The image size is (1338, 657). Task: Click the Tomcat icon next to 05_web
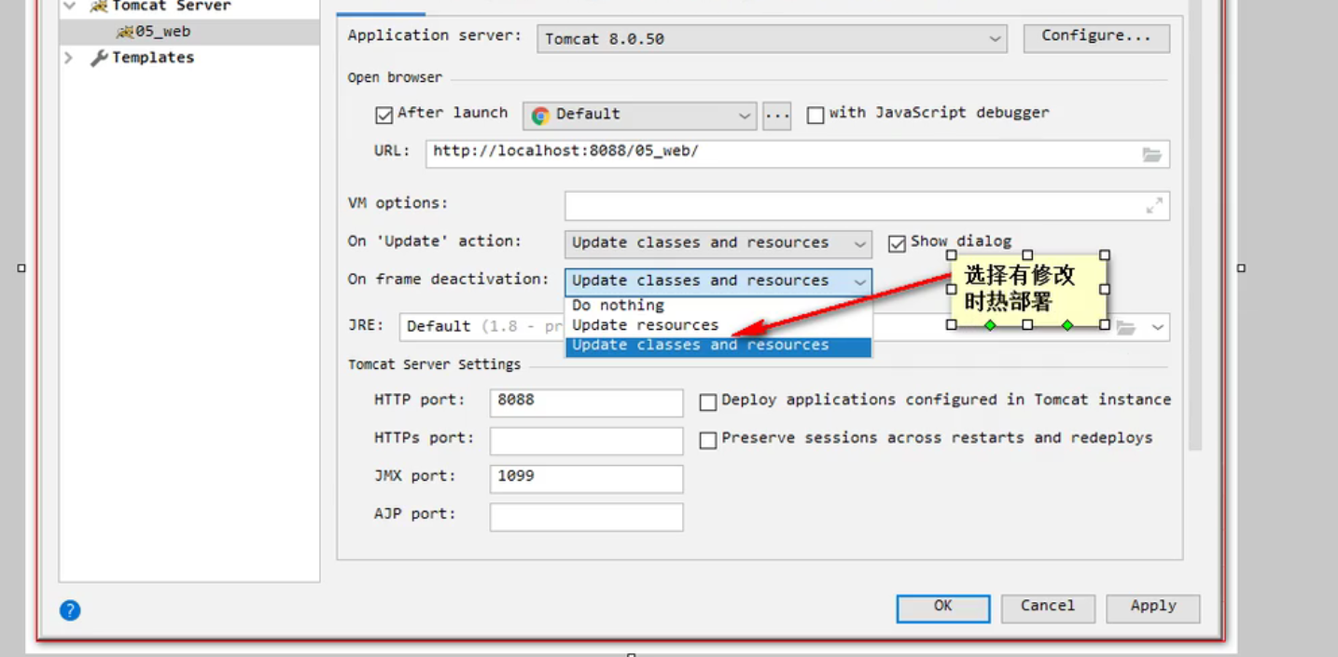pos(125,32)
